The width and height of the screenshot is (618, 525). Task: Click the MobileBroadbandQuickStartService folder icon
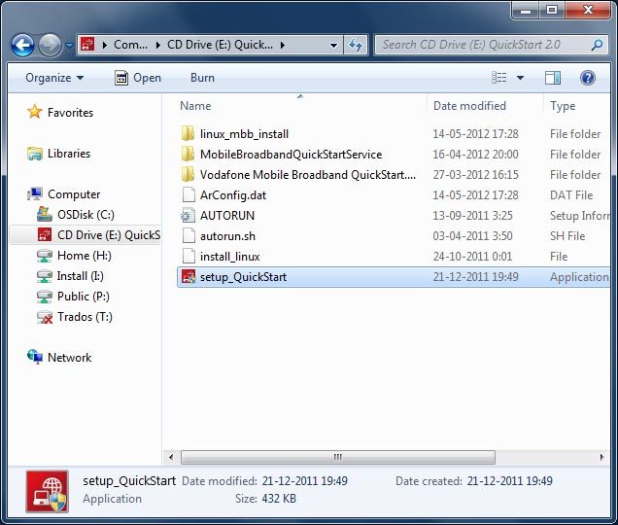point(188,155)
